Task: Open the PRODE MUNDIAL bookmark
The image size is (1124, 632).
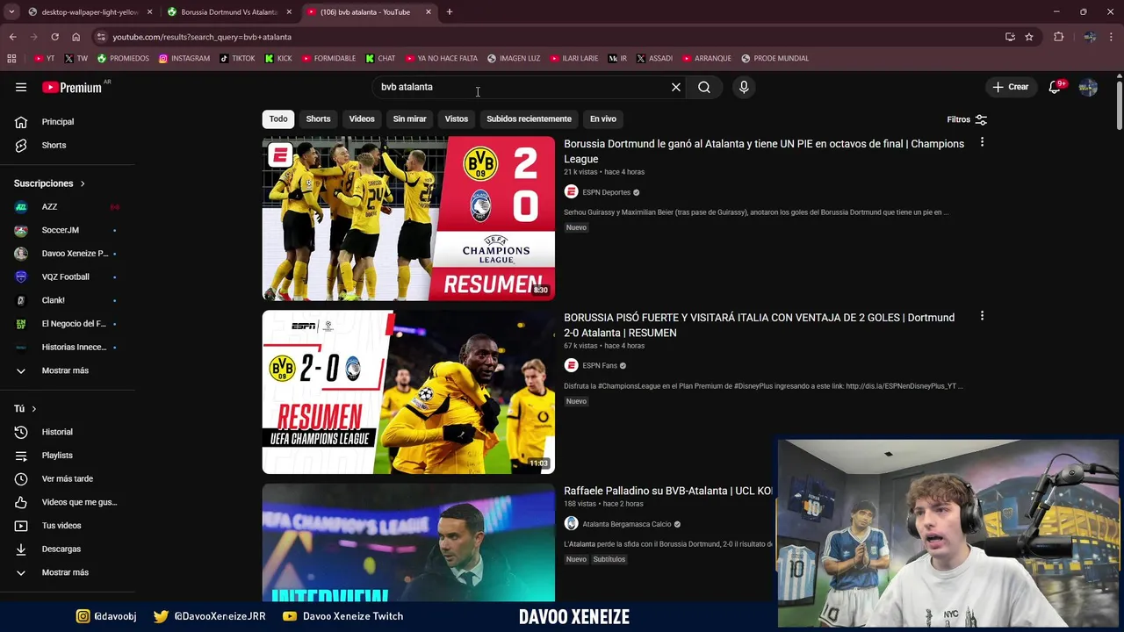Action: (x=775, y=58)
